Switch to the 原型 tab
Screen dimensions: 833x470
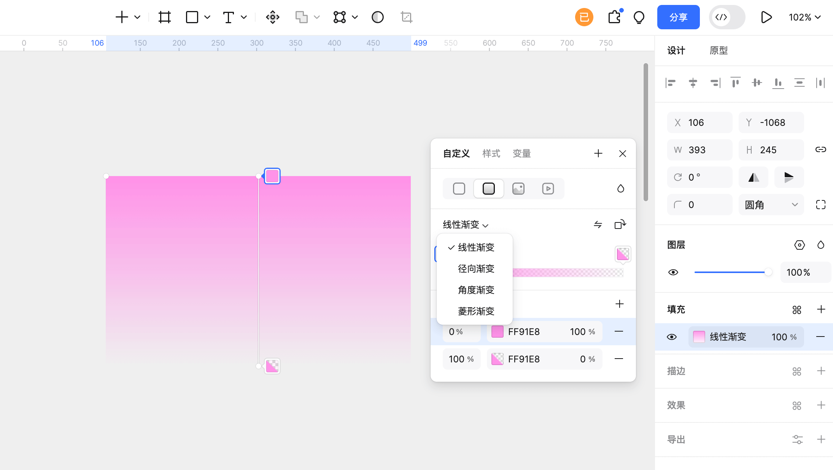pyautogui.click(x=719, y=51)
